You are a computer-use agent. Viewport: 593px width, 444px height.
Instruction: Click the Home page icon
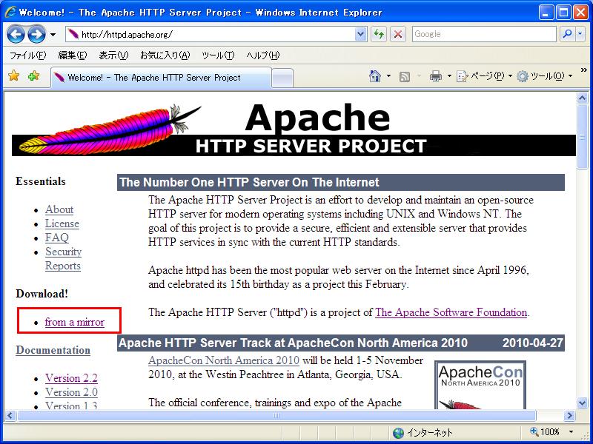click(375, 76)
